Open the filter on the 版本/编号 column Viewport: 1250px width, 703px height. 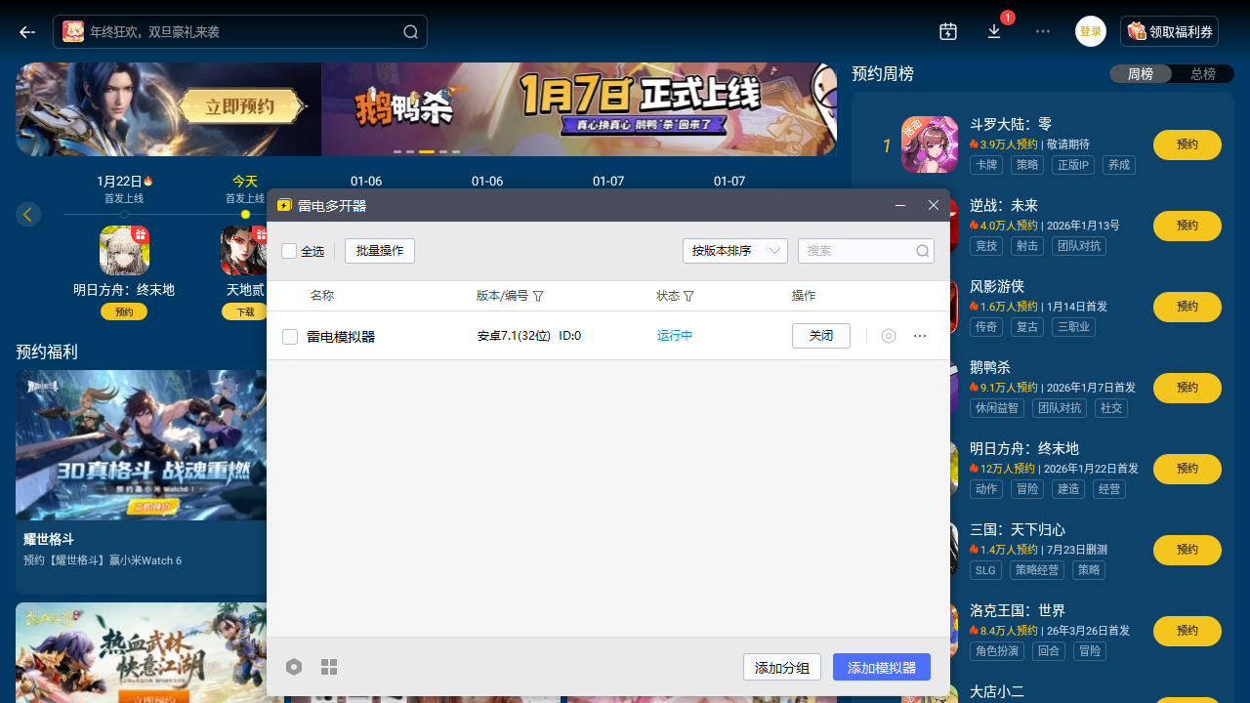point(538,296)
